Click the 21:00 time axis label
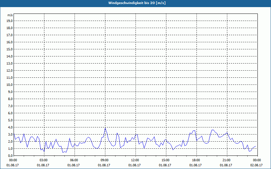This screenshot has width=271, height=169. (227, 160)
